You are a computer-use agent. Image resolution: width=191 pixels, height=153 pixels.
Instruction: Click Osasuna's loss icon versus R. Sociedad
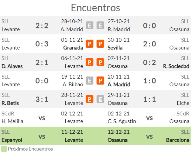[100, 62]
